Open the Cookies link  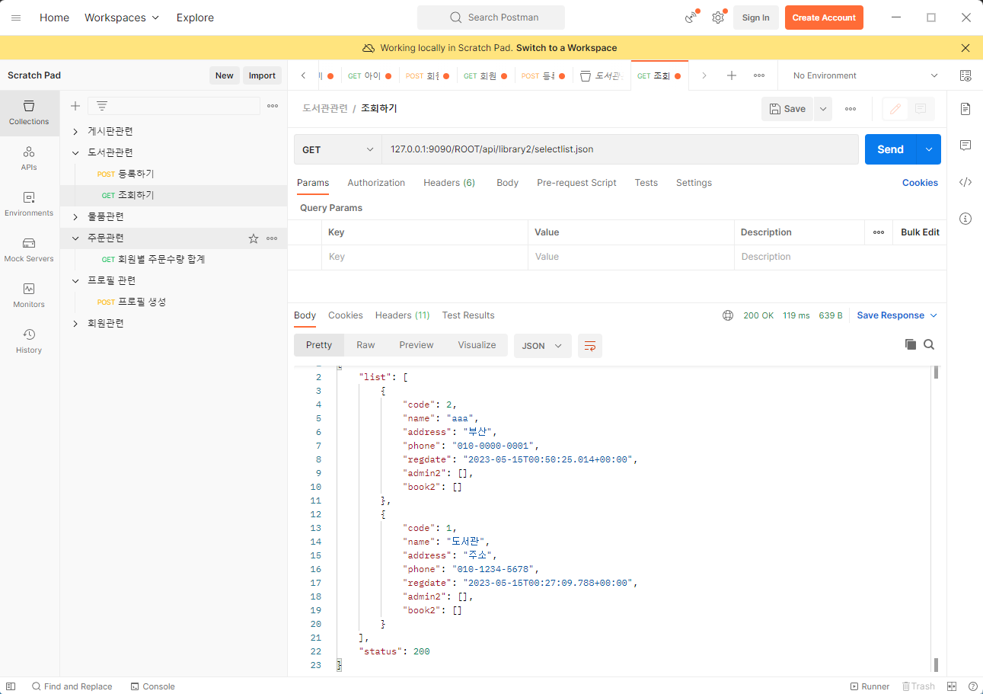(920, 183)
